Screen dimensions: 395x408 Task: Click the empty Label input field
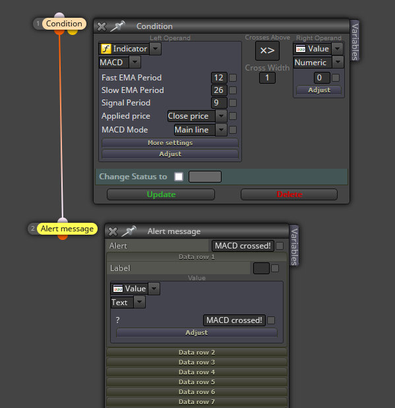(261, 268)
